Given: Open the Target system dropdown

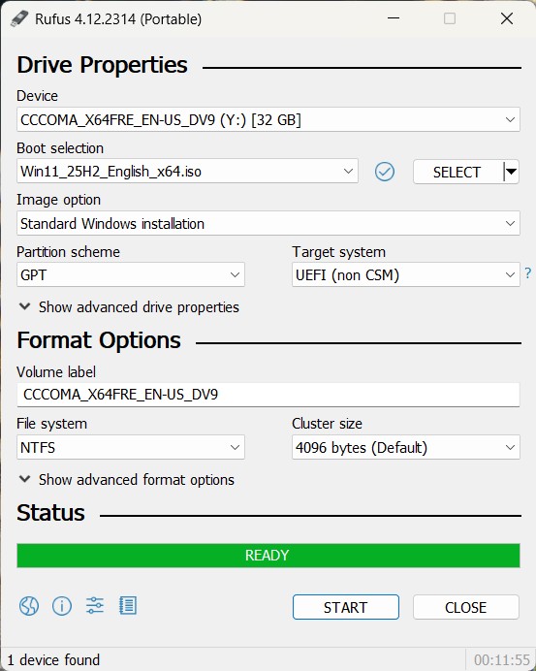Looking at the screenshot, I should pos(406,274).
